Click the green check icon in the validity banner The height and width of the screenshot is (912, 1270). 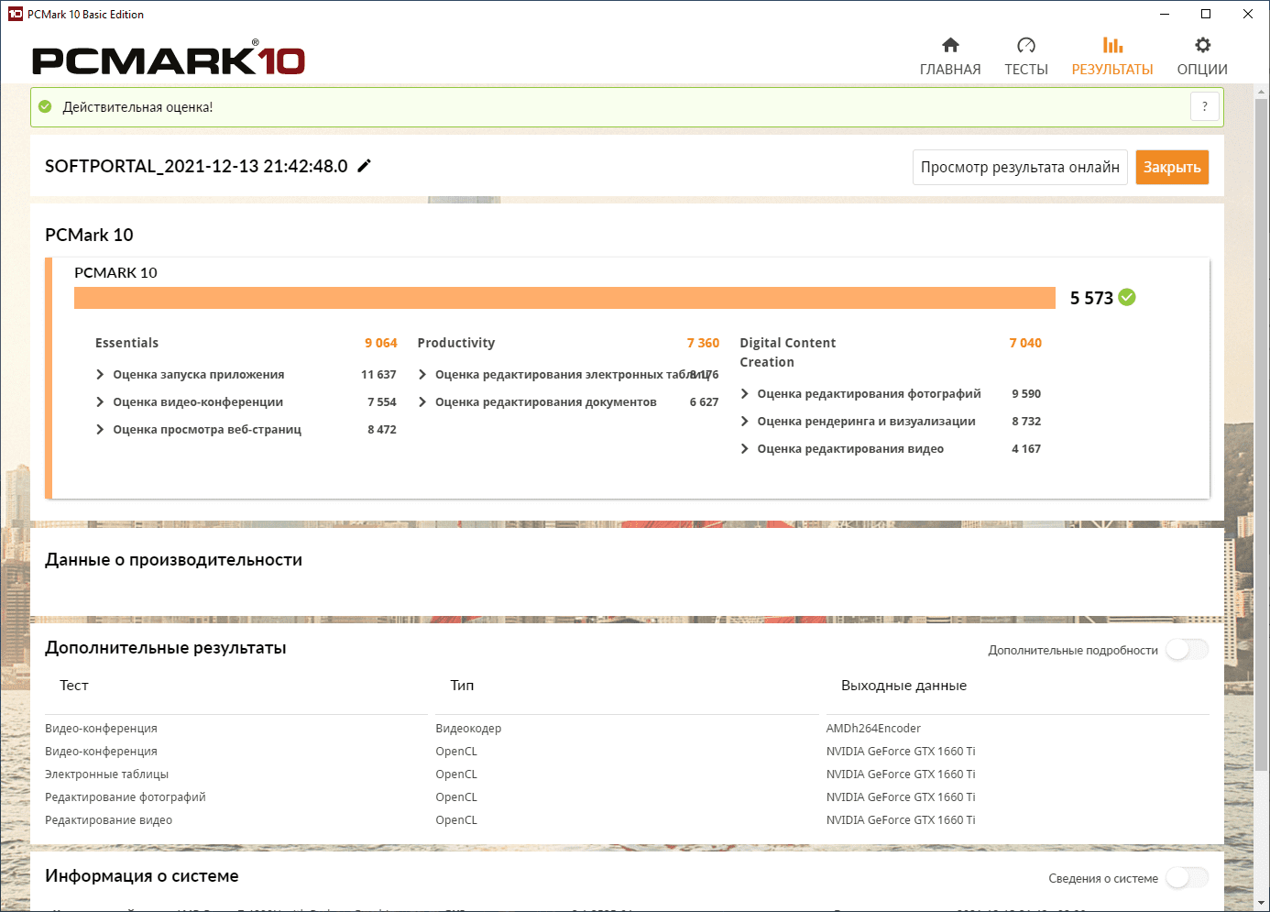pyautogui.click(x=45, y=107)
